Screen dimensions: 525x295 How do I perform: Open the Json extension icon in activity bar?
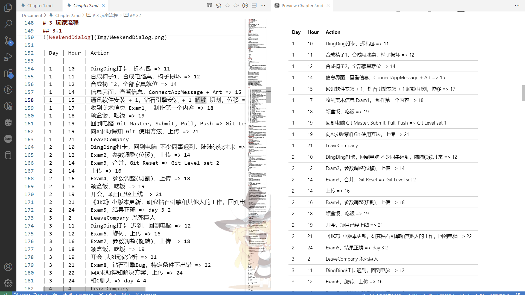coord(8,139)
